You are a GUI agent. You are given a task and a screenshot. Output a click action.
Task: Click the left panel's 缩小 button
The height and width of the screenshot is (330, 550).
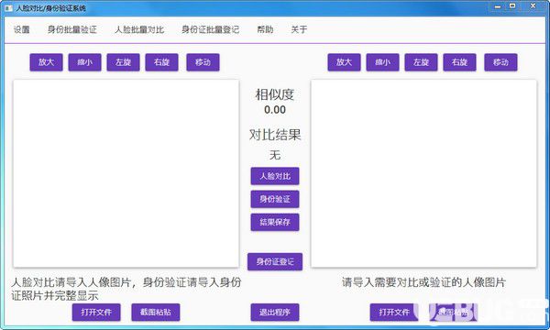[85, 62]
